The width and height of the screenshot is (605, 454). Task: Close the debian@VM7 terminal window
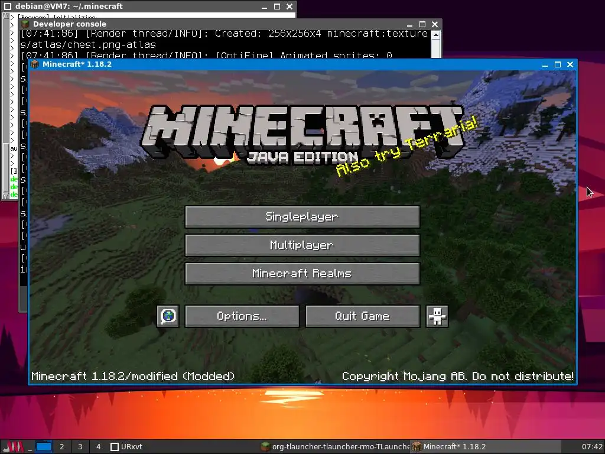(290, 6)
